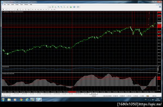The height and width of the screenshot is (107, 163).
Task: Enable chart auto scroll
Action: [x=65, y=7]
